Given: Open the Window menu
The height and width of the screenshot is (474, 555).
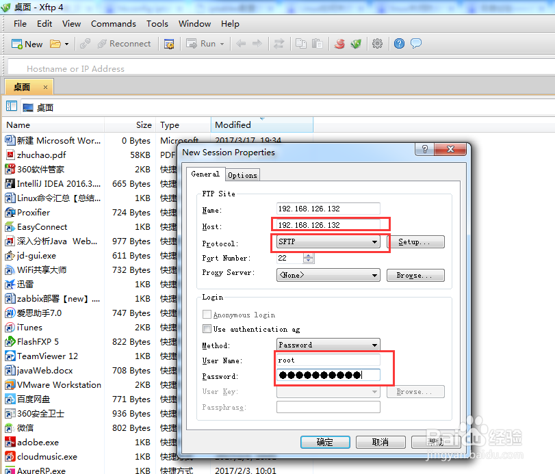Looking at the screenshot, I should (194, 24).
